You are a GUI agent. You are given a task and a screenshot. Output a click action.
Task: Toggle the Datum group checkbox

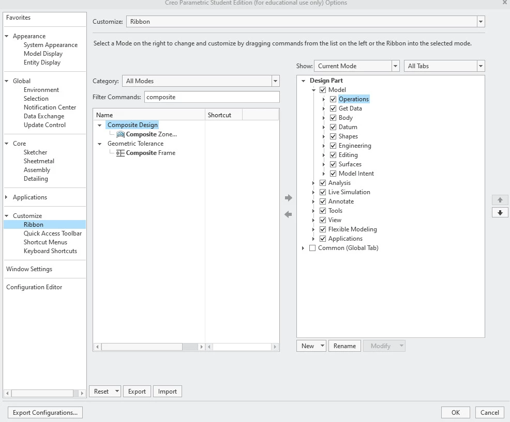(333, 127)
